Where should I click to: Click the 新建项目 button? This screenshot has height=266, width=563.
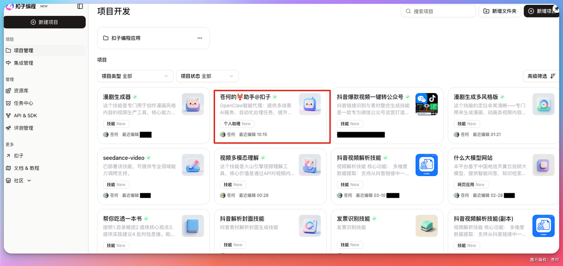click(x=44, y=22)
